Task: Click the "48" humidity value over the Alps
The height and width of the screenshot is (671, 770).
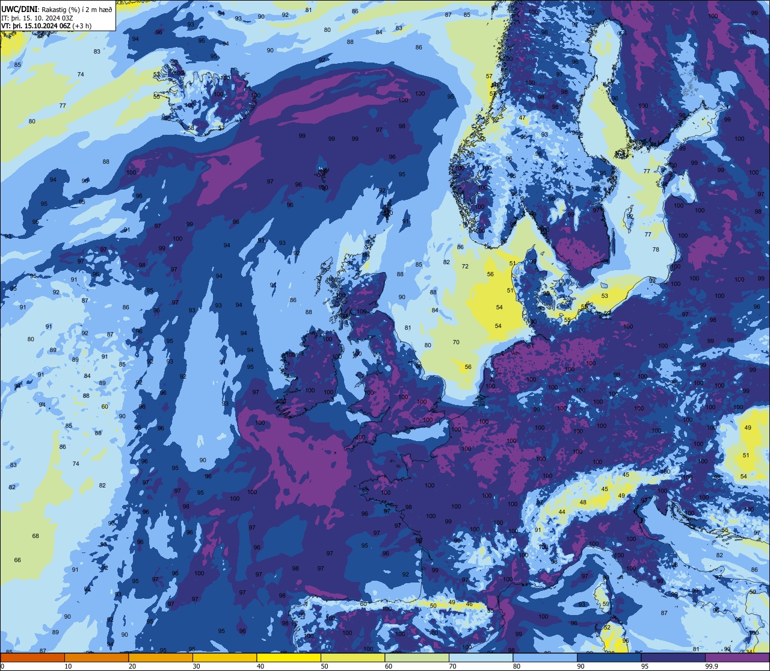Action: coord(583,502)
